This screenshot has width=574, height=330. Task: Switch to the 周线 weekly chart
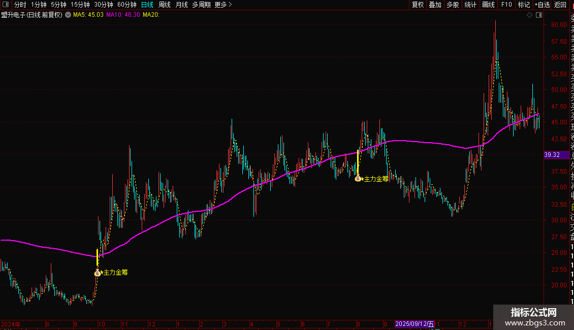coord(165,5)
